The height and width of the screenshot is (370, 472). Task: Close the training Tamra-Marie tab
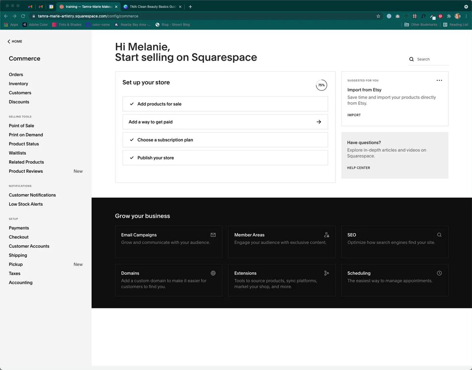point(116,7)
